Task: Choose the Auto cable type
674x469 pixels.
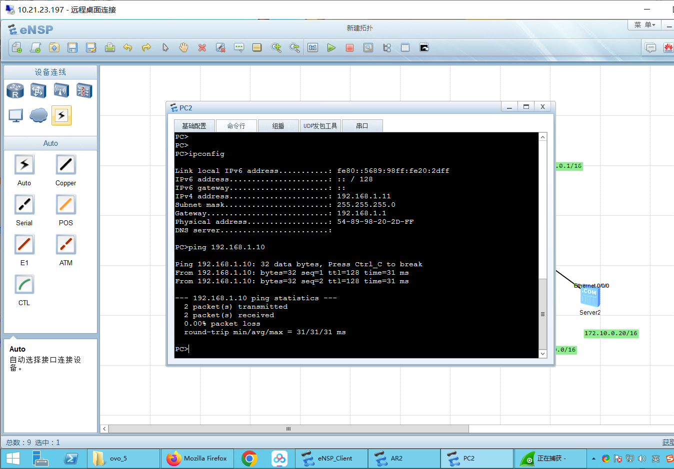Action: 24,165
